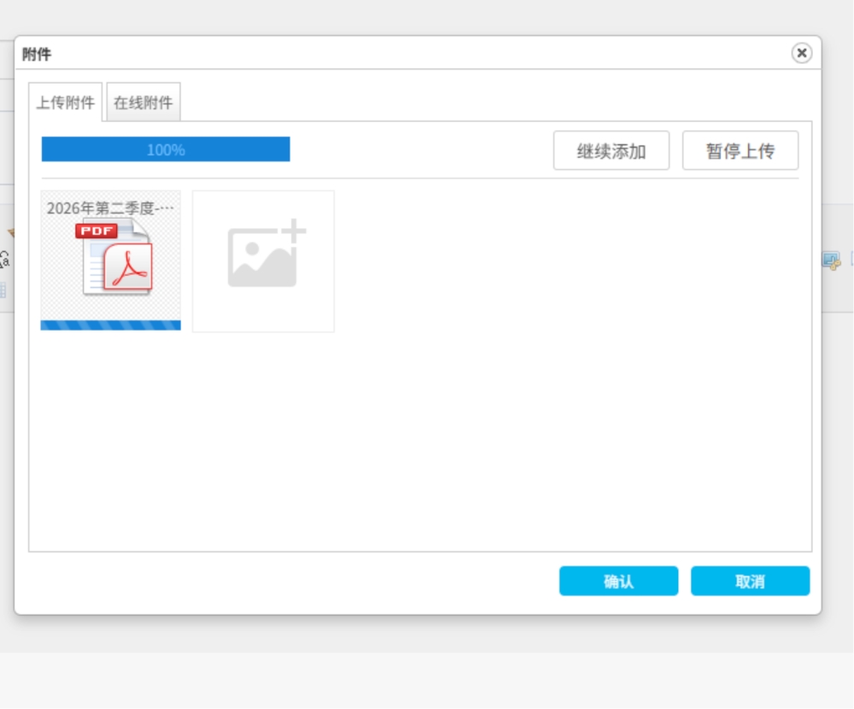Click the striped file progress bar under the PDF
Screen dimensions: 854x709
click(x=110, y=325)
